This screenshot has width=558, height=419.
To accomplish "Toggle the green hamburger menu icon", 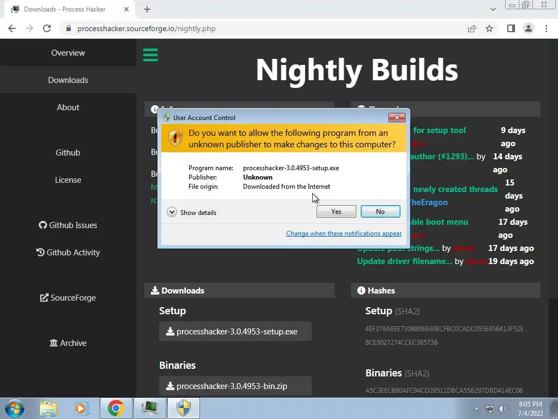I will point(150,55).
